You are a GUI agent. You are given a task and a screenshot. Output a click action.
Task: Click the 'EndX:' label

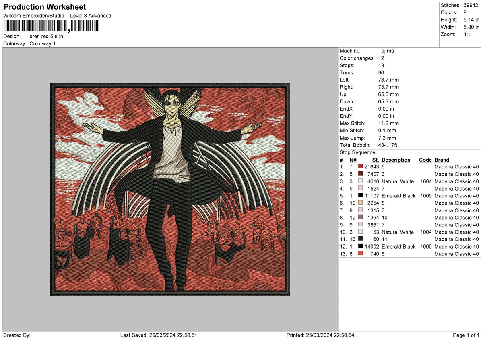(347, 109)
